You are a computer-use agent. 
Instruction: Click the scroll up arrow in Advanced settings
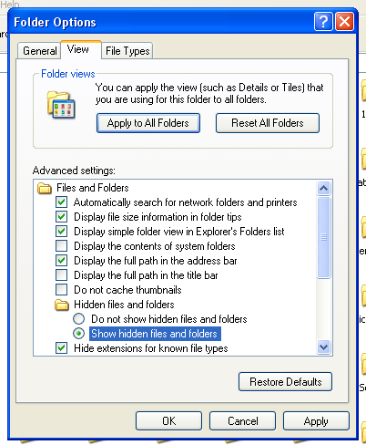323,189
